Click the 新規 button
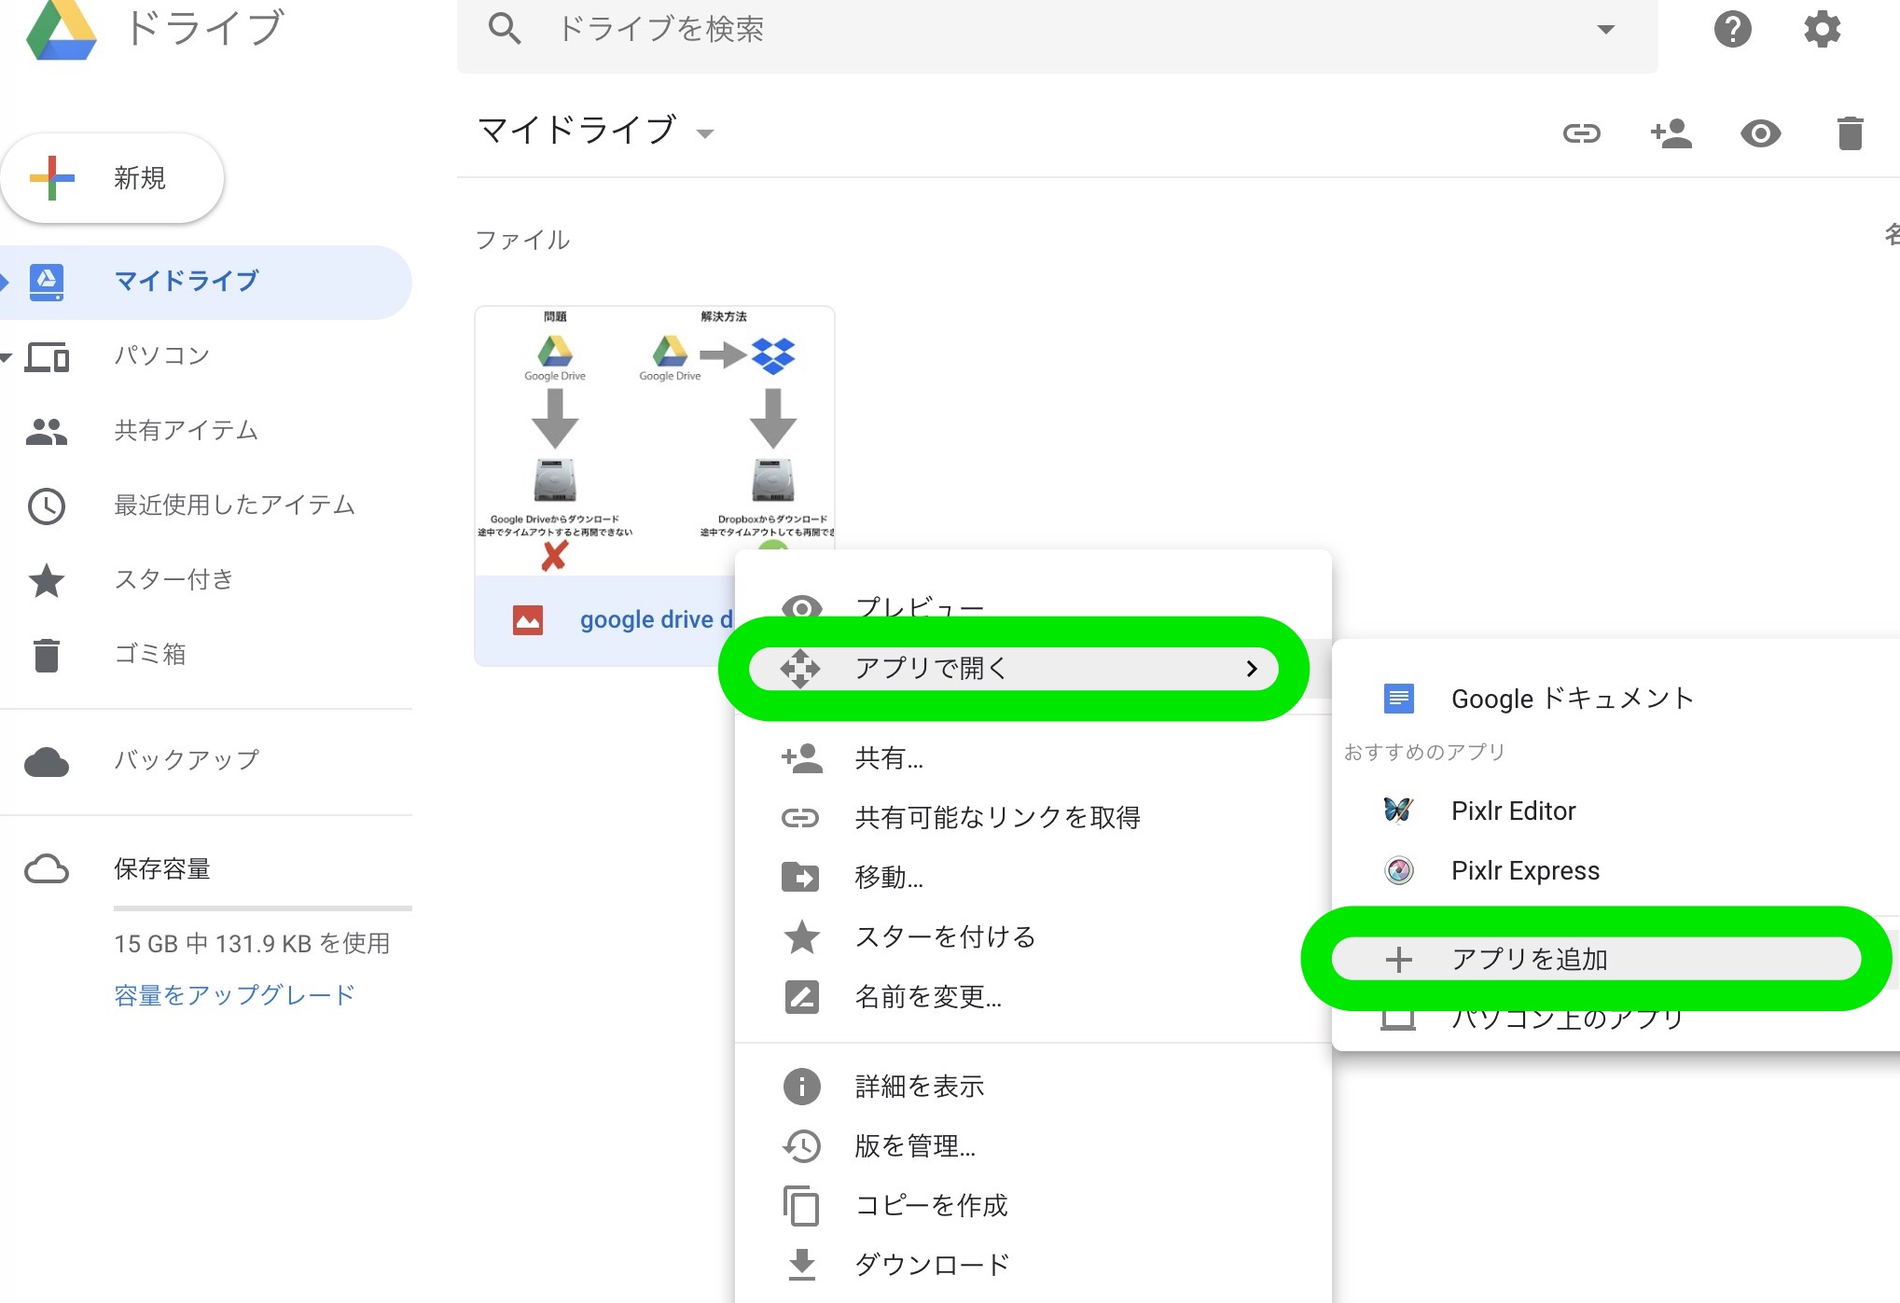Viewport: 1900px width, 1303px height. [x=113, y=178]
